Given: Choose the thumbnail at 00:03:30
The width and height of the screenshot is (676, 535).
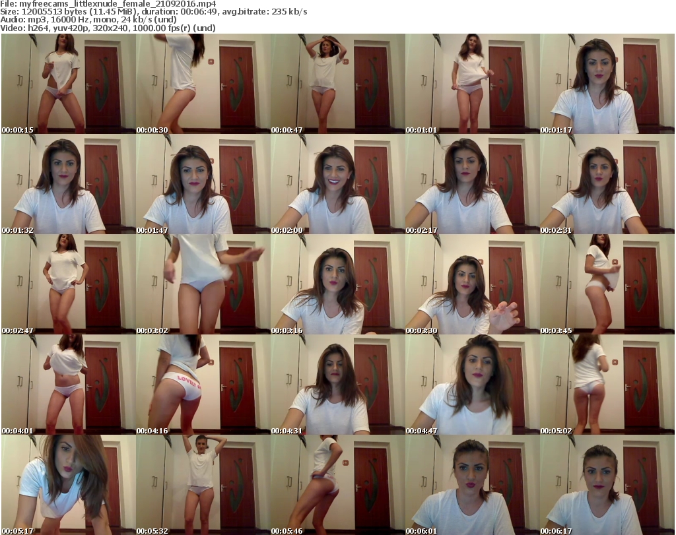Looking at the screenshot, I should coord(472,285).
